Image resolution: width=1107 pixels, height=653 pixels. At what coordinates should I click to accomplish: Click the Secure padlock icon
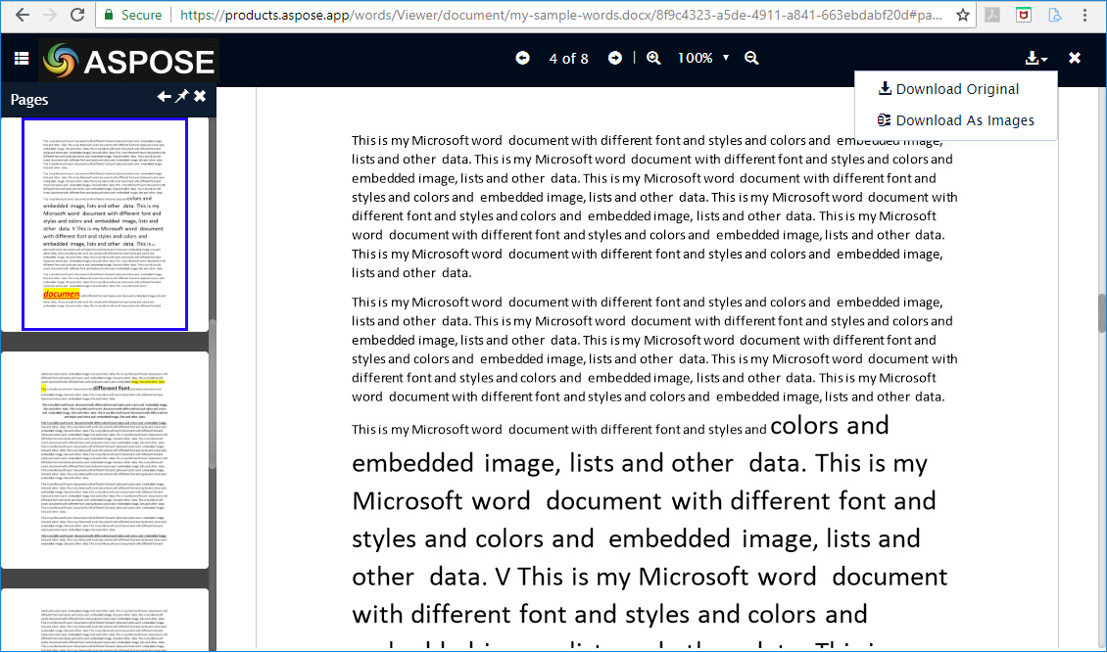coord(109,14)
